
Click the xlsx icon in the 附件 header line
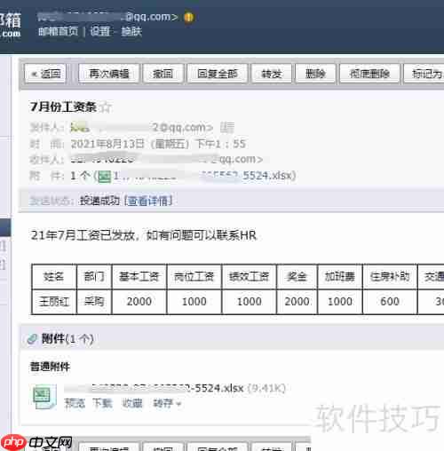104,177
